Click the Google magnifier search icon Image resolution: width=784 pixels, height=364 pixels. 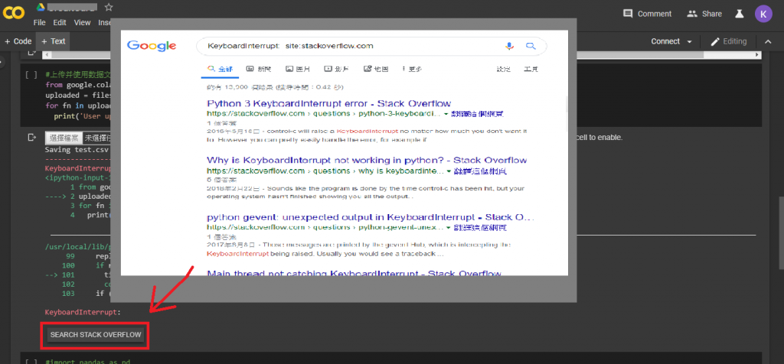(x=531, y=46)
